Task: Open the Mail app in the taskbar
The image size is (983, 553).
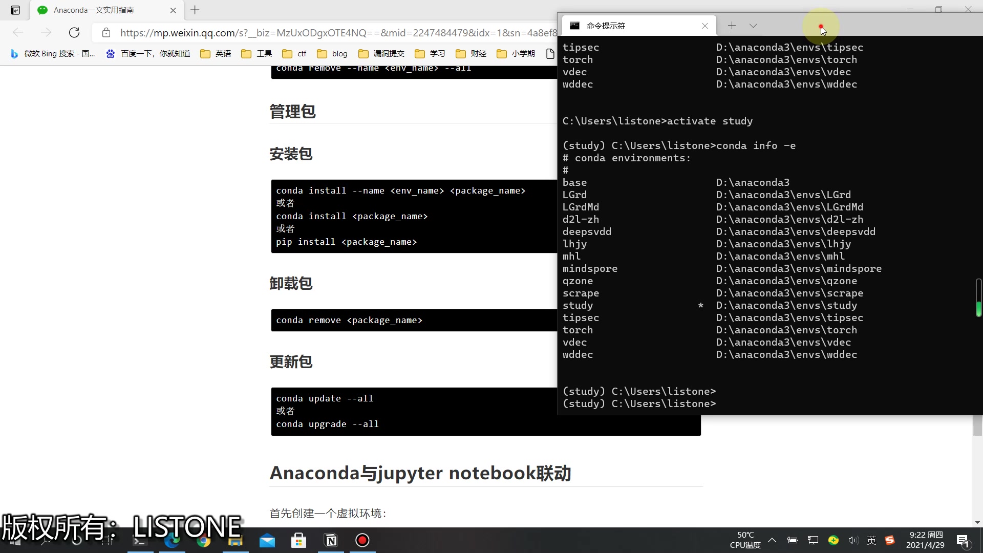Action: pos(267,540)
